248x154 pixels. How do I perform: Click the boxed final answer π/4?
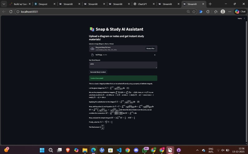pos(102,127)
